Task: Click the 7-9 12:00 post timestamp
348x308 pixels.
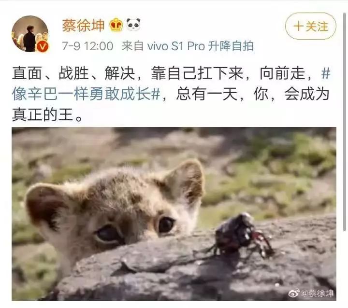Action: 87,46
